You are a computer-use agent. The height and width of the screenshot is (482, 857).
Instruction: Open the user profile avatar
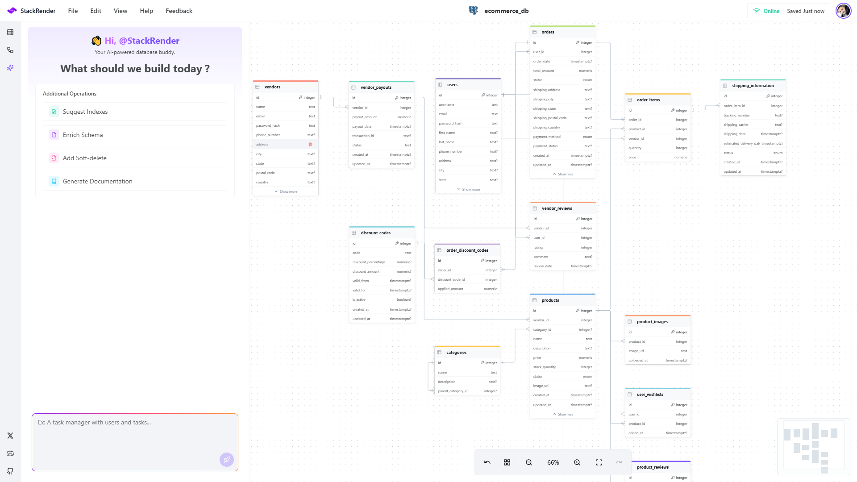[843, 11]
